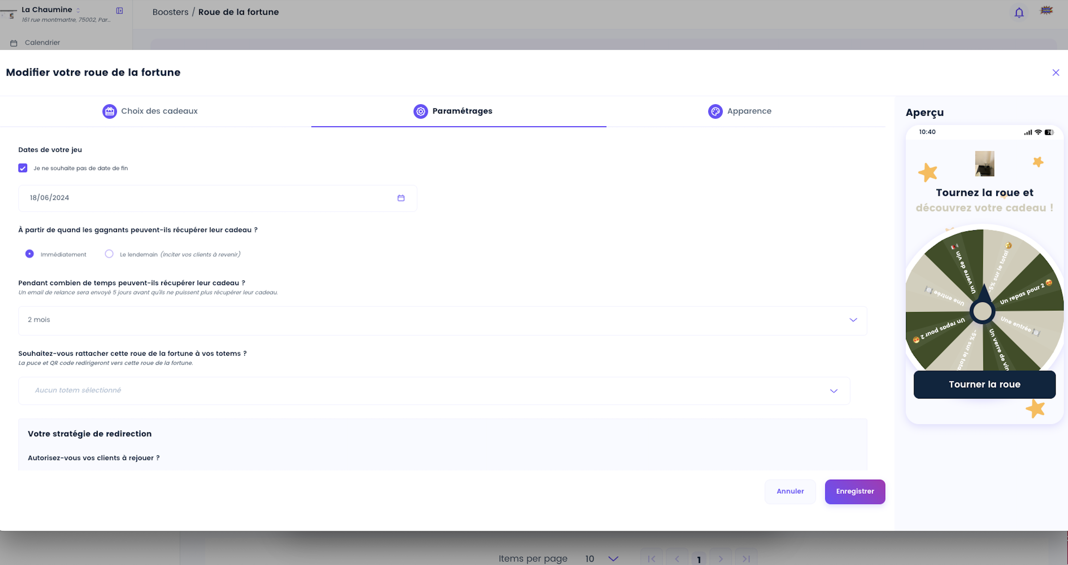Click the Boosters breadcrumb link
Screen dimensions: 1068x565
170,12
